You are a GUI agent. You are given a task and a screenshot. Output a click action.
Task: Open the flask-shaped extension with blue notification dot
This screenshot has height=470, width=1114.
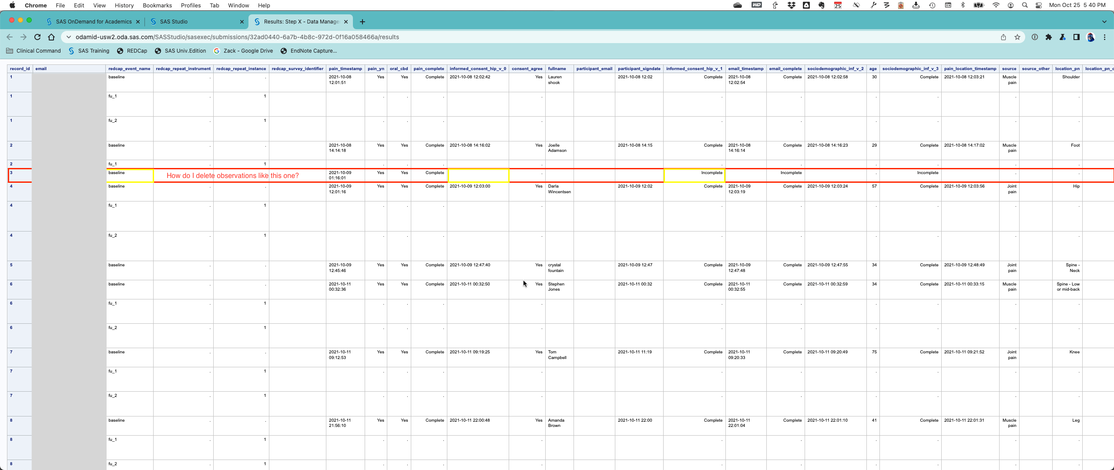1063,37
